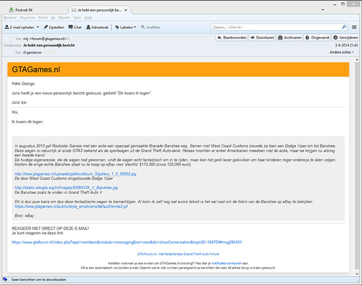
Task: Open the Ga menu
Action: point(53,18)
